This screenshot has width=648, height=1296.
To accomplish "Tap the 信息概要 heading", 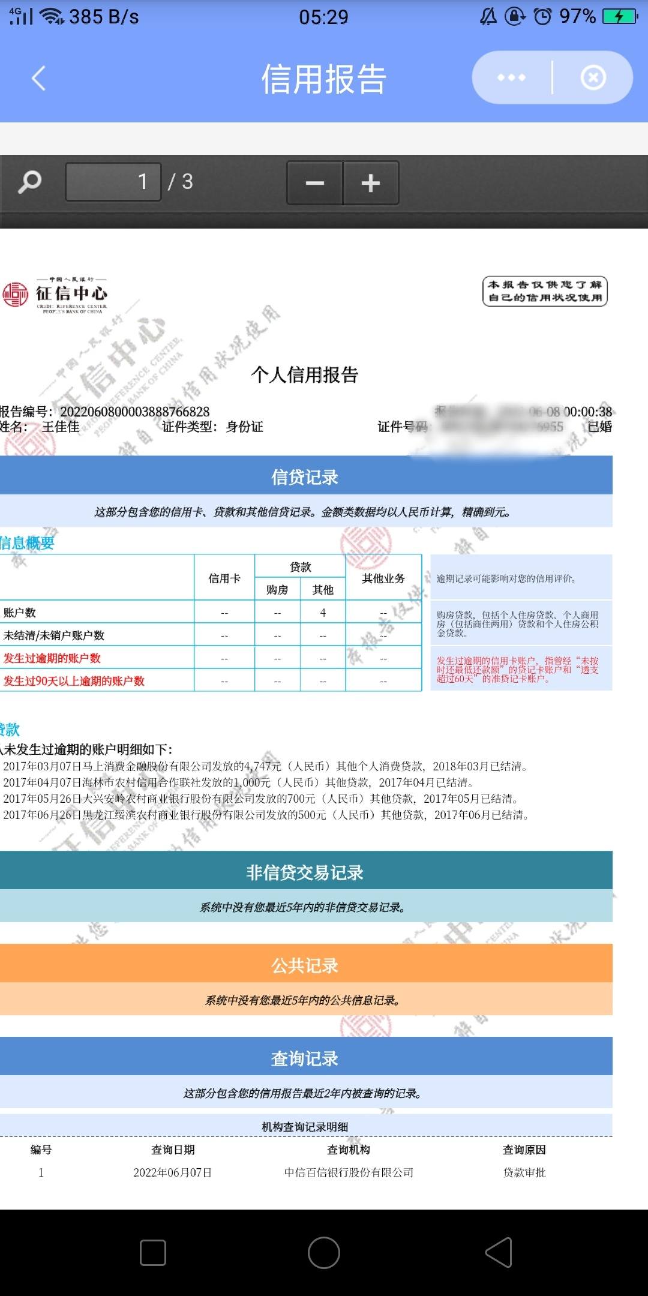I will pos(27,543).
